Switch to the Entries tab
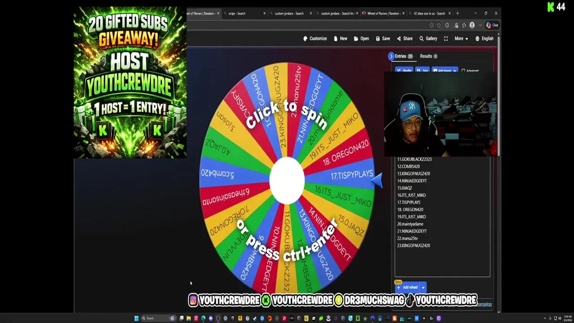574x323 pixels. [404, 56]
